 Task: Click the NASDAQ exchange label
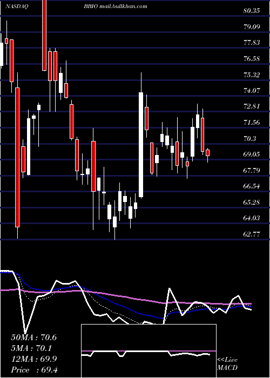coord(17,6)
